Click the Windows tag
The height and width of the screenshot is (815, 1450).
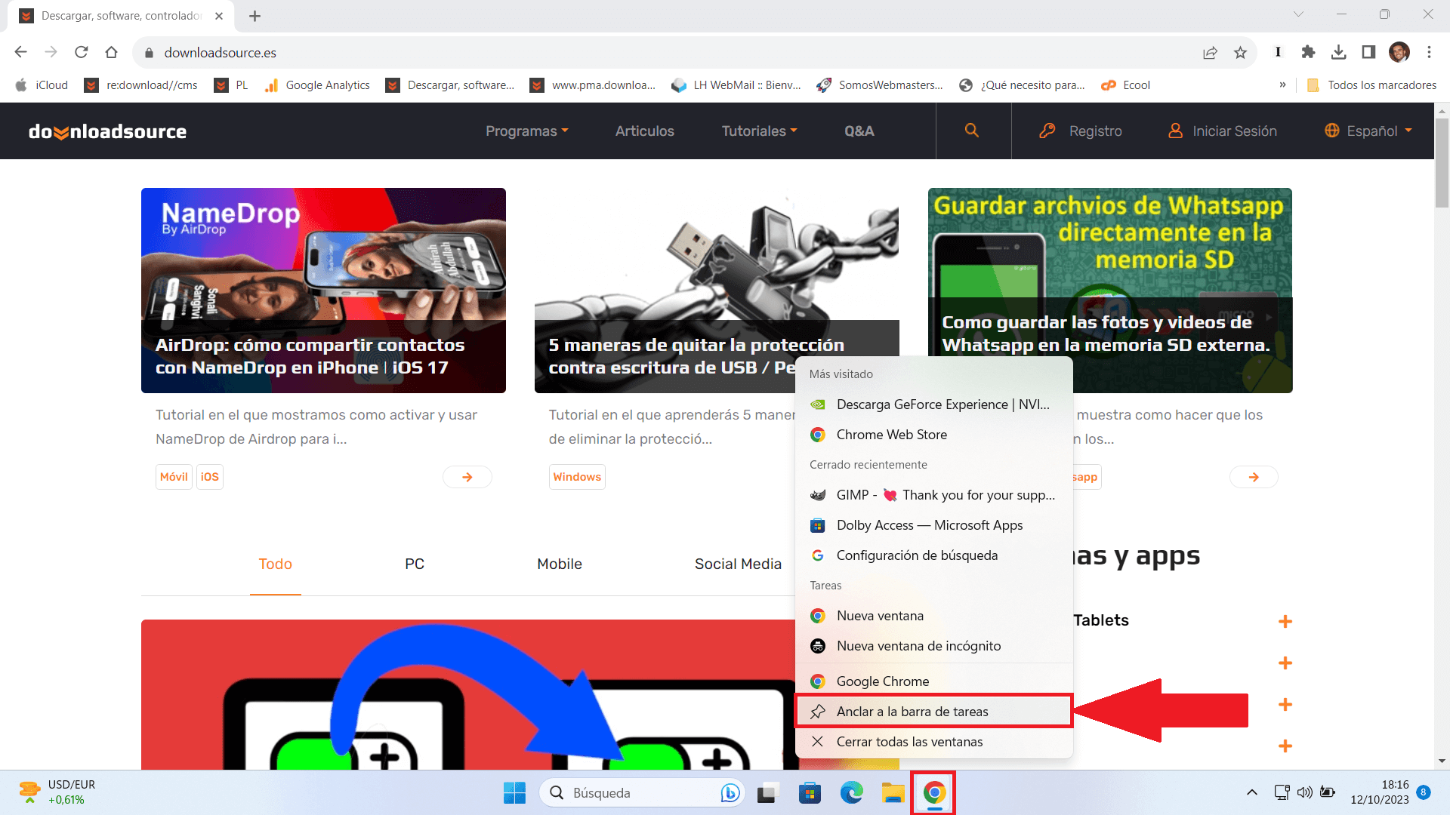tap(577, 476)
